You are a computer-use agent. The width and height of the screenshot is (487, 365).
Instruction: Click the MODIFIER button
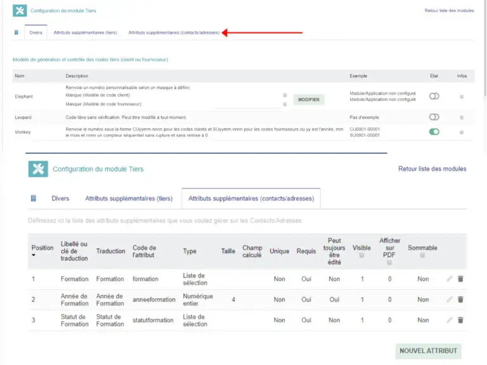309,100
